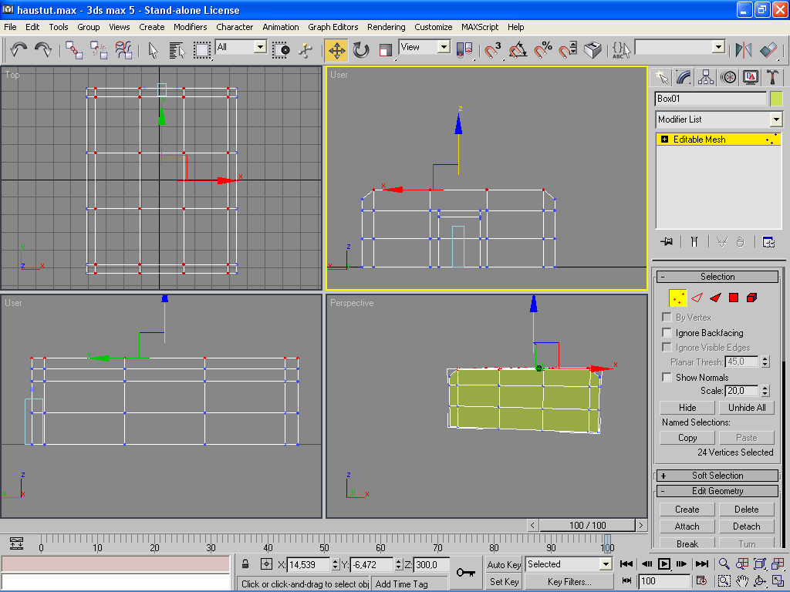Switch to Polygon sub-object selection
The image size is (790, 592).
click(x=733, y=298)
